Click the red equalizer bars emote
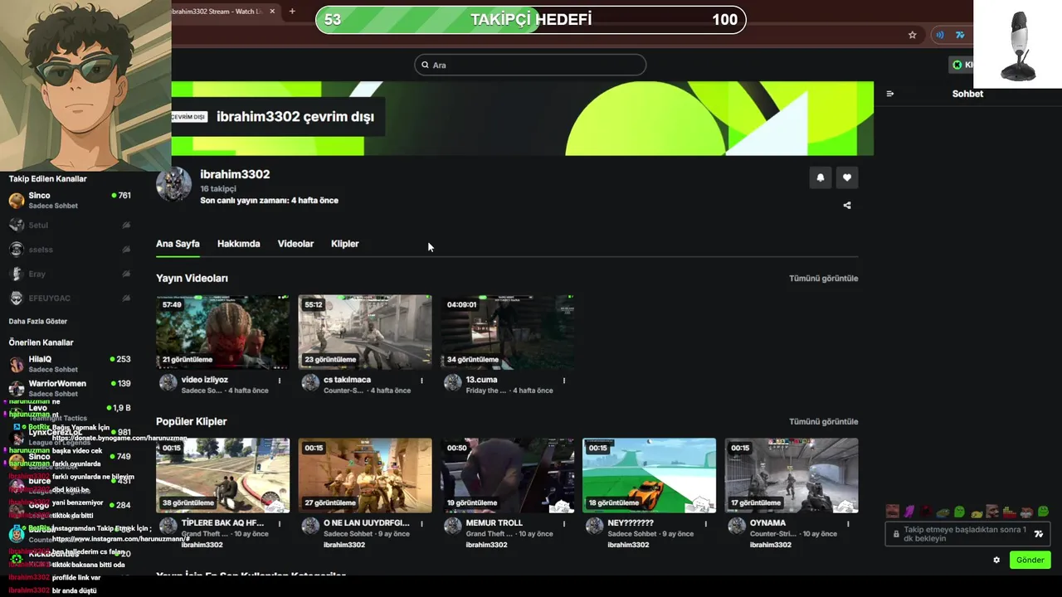 pos(1010,512)
